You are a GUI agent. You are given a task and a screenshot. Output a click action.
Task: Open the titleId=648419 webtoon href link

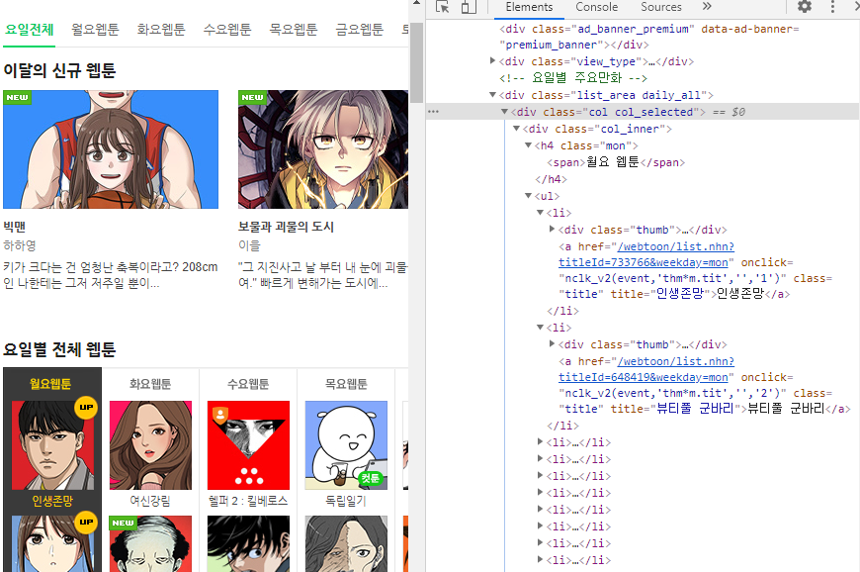pos(646,369)
